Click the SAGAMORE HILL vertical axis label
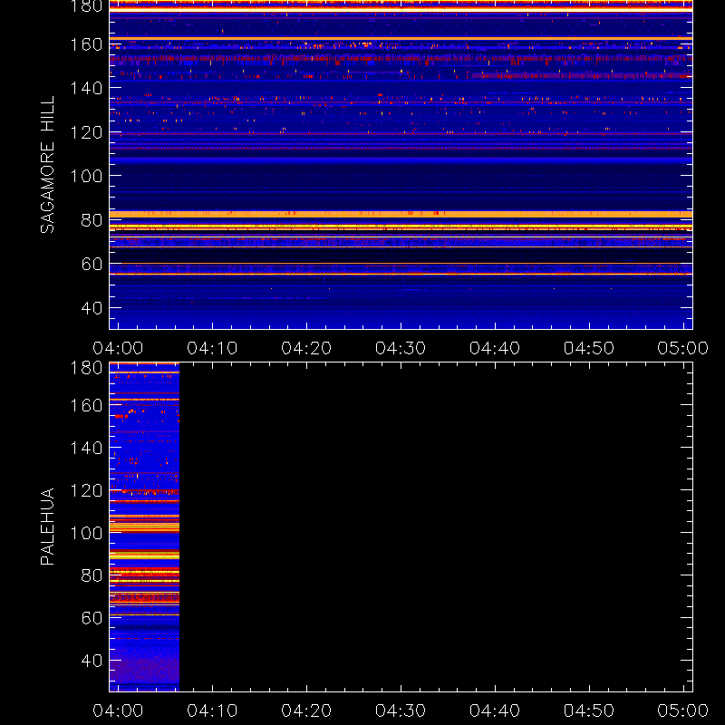The image size is (725, 725). 47,165
